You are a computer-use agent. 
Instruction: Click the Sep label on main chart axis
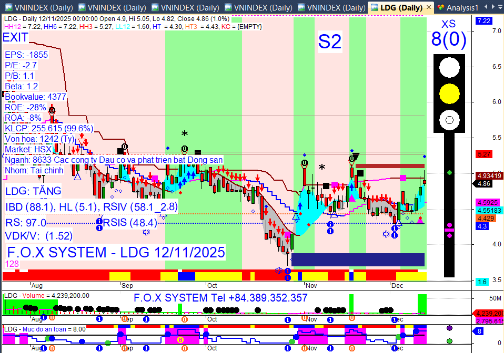coord(127,286)
